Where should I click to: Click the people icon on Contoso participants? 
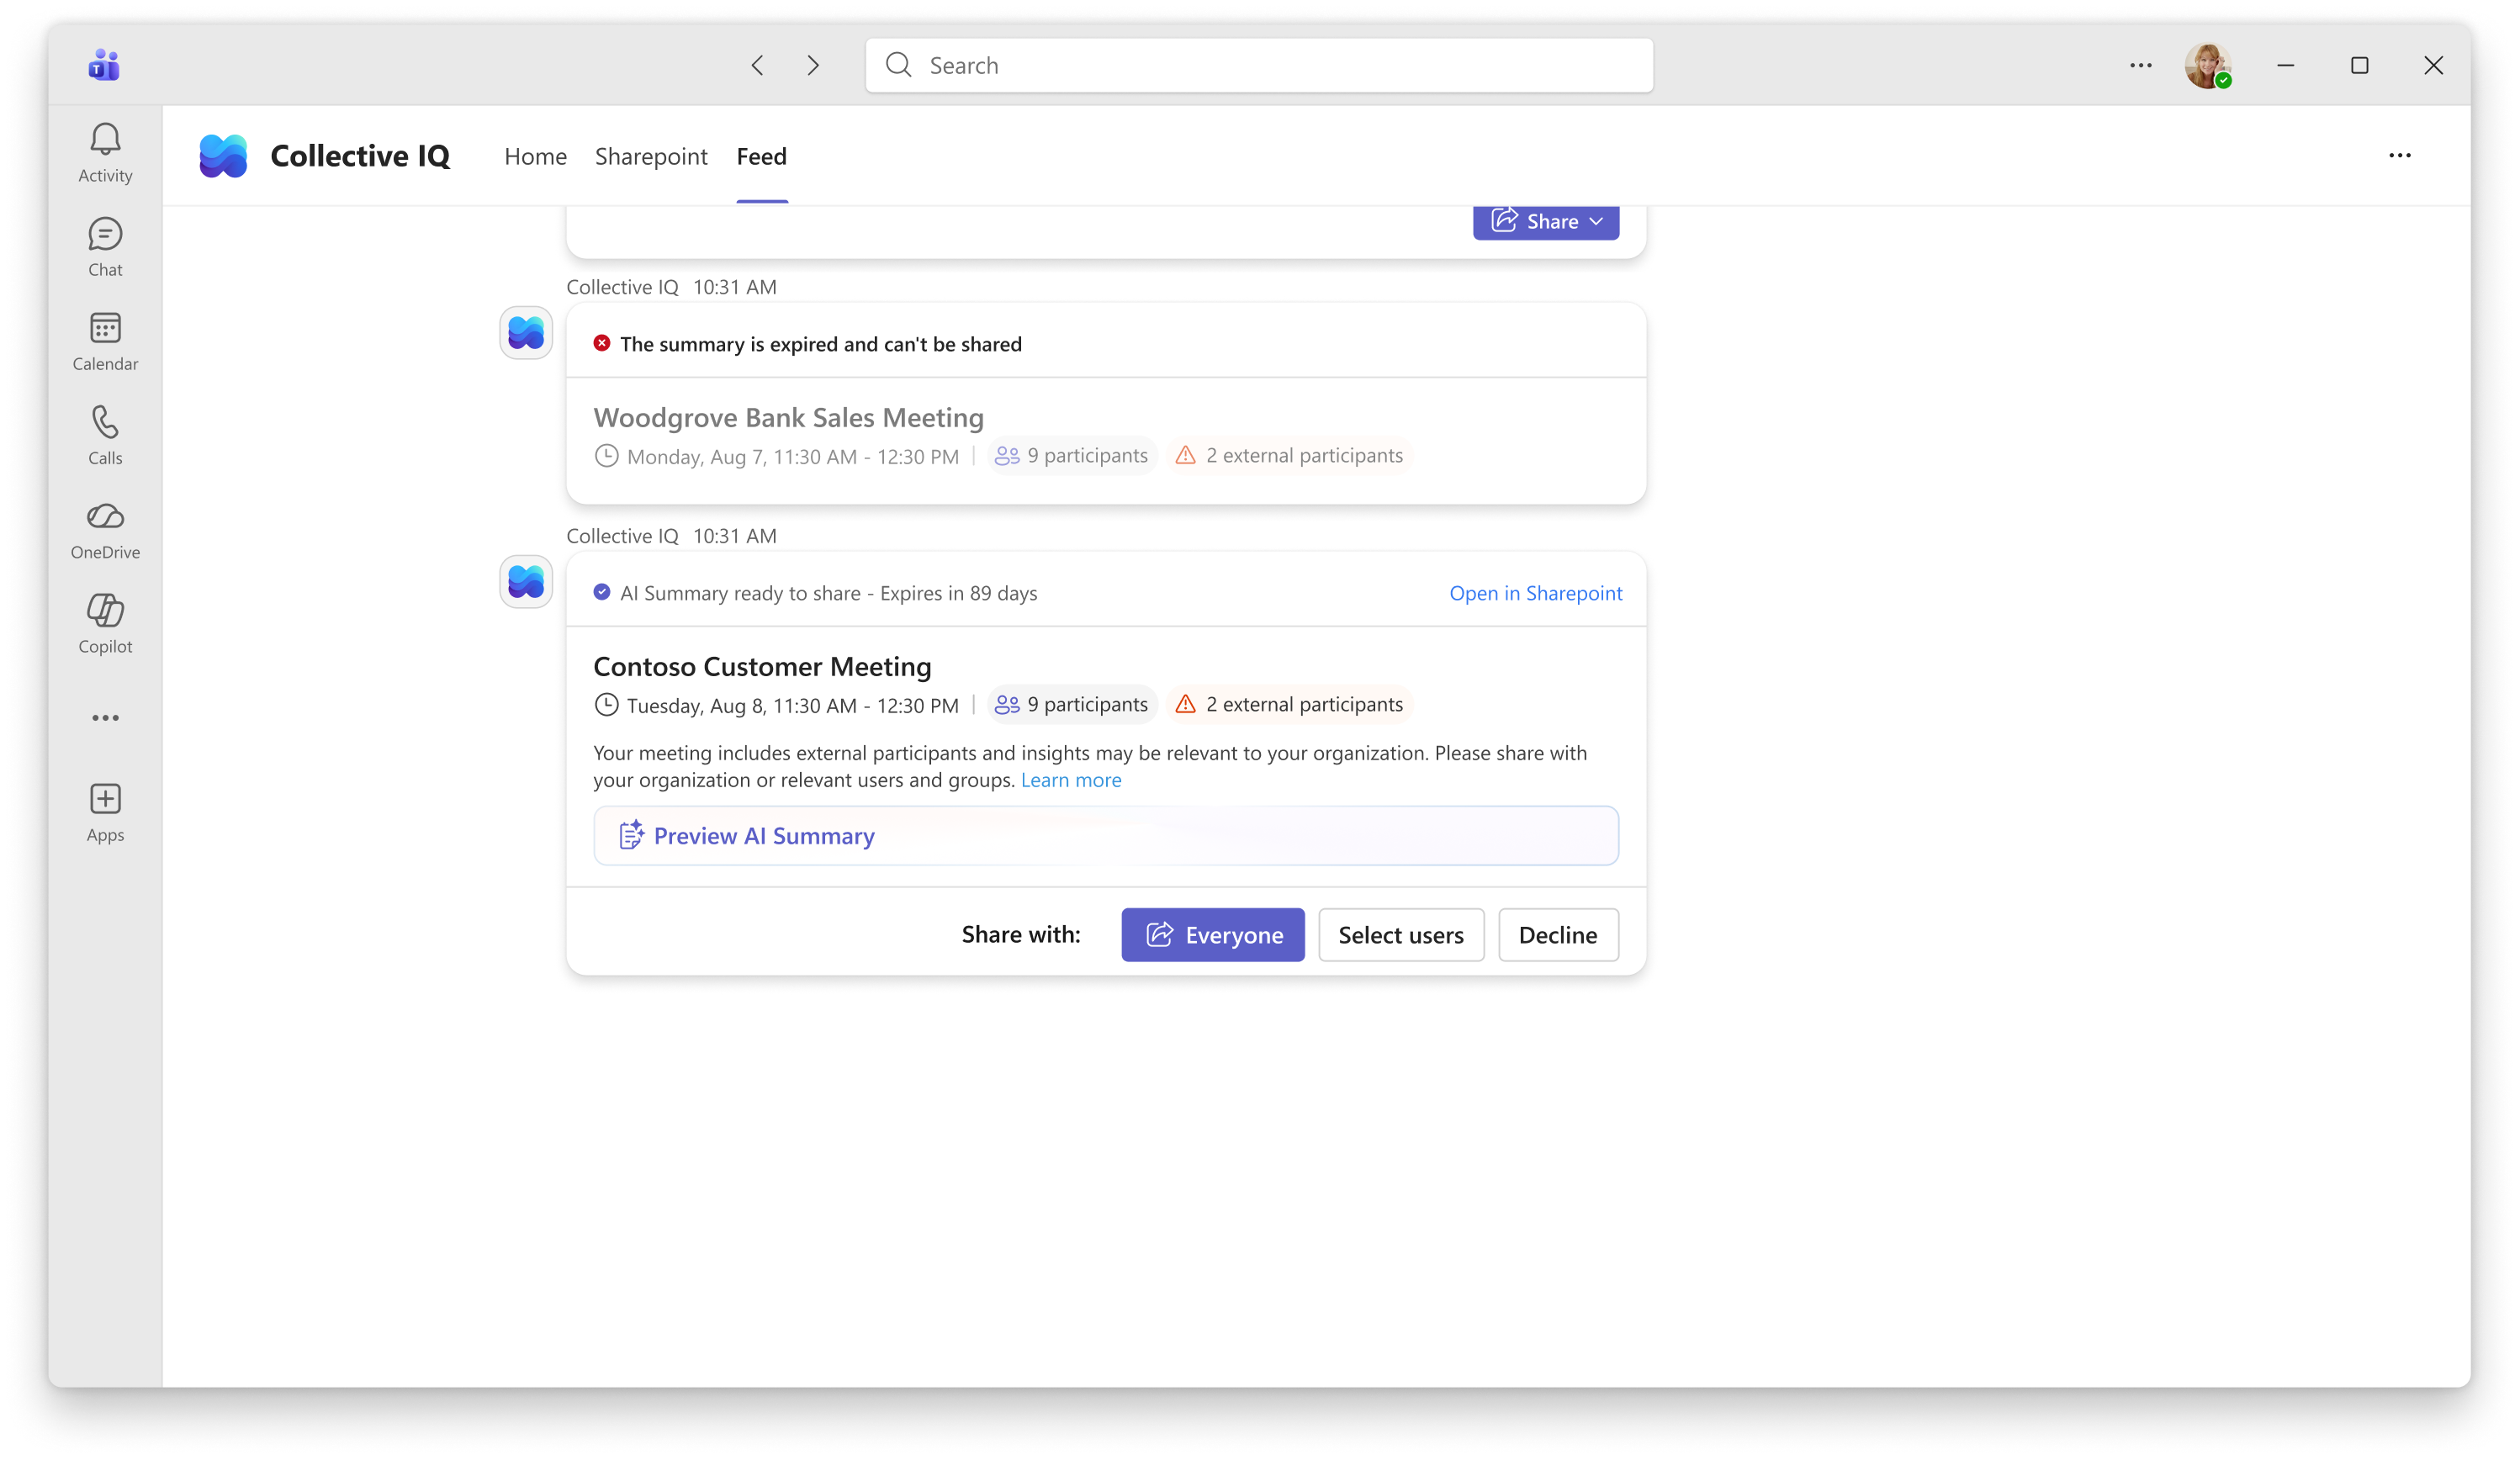1007,704
